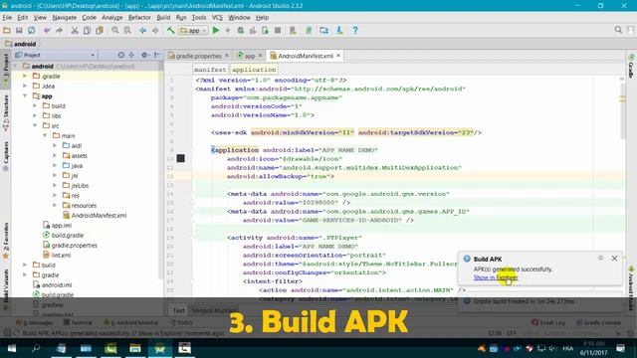The height and width of the screenshot is (358, 637).
Task: Click the application breadcrumb
Action: coord(254,70)
